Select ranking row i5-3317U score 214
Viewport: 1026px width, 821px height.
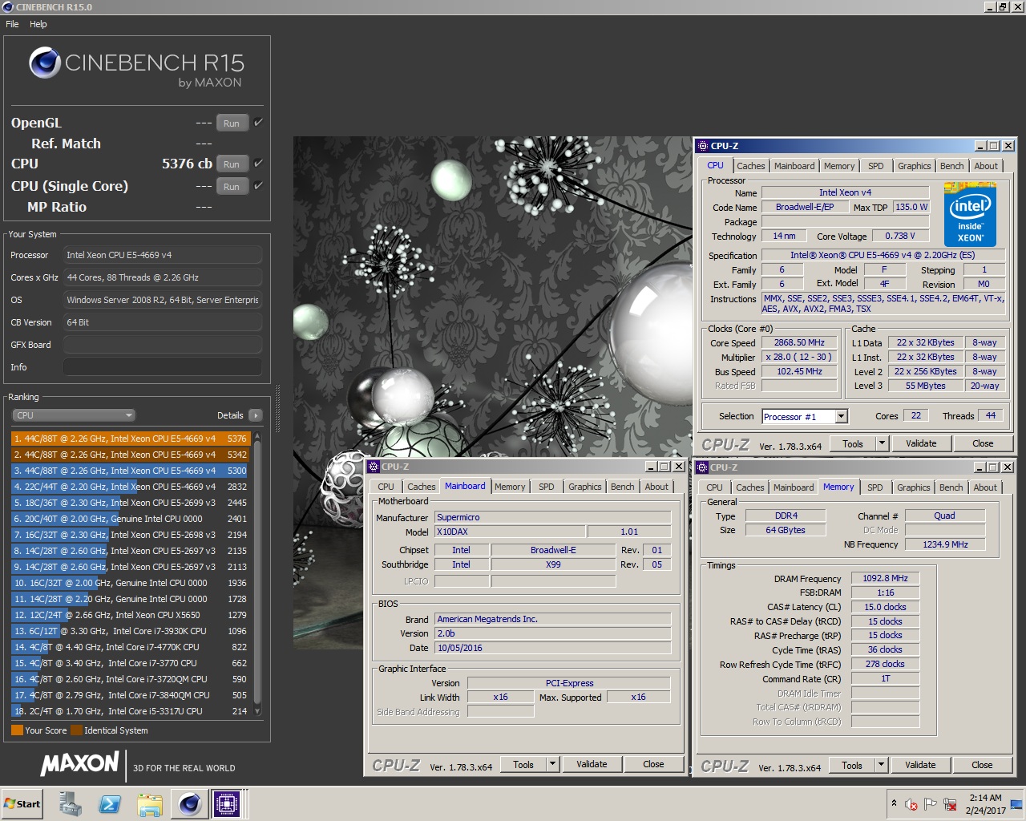(131, 711)
